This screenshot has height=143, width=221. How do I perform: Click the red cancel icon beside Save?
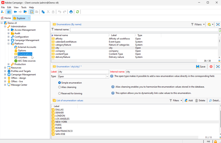point(211,67)
